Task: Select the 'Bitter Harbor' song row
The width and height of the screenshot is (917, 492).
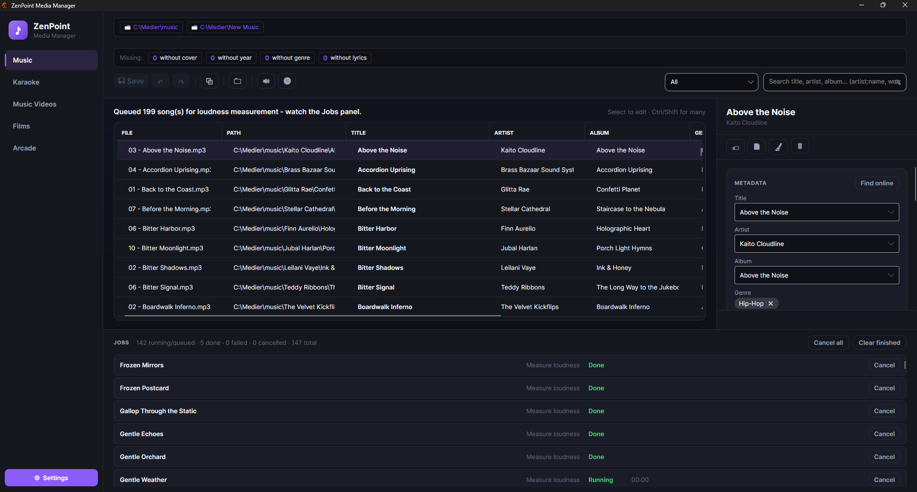Action: point(410,229)
